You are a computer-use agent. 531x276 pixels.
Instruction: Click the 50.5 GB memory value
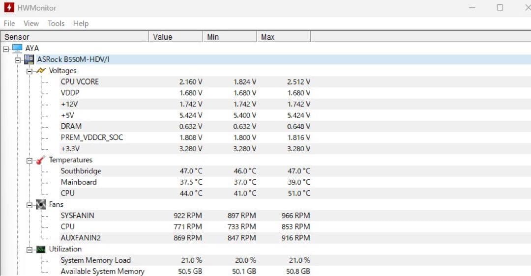190,272
